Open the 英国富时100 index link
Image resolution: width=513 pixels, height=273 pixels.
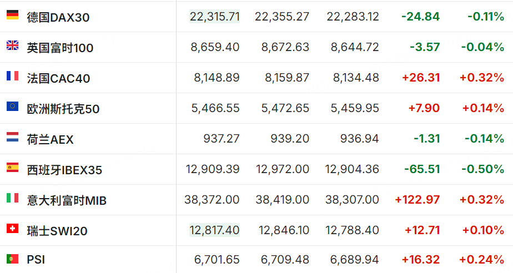point(60,48)
